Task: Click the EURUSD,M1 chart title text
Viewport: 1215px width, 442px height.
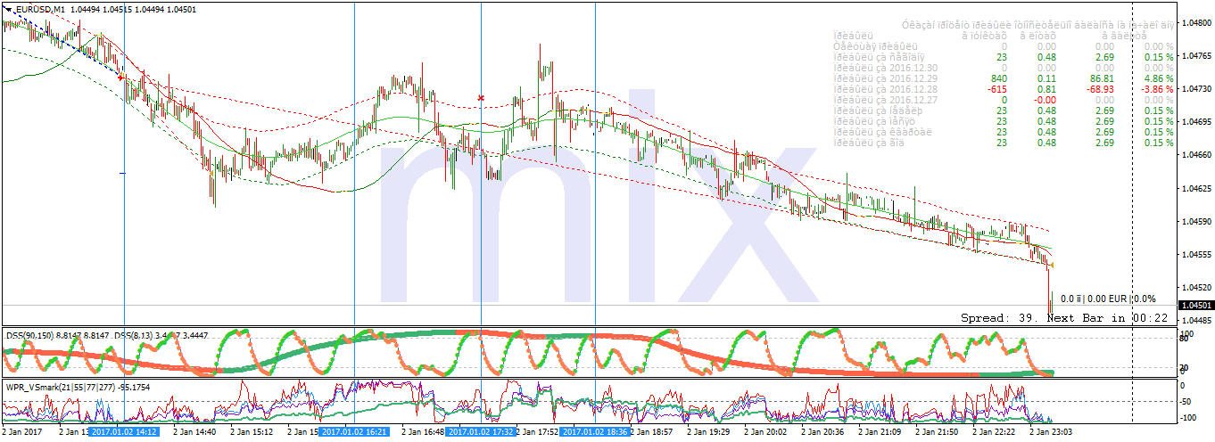Action: tap(38, 9)
